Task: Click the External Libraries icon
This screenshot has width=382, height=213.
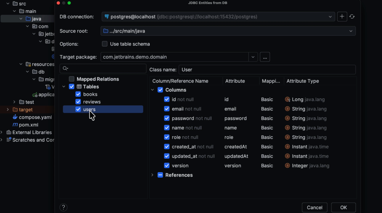Action: coord(9,132)
